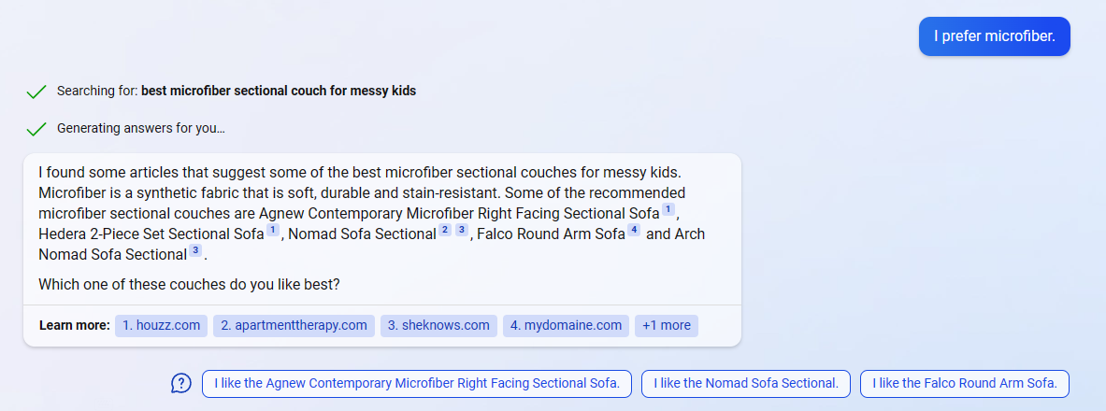Open the houzz.com source link
Screen dimensions: 1106x411
[161, 325]
